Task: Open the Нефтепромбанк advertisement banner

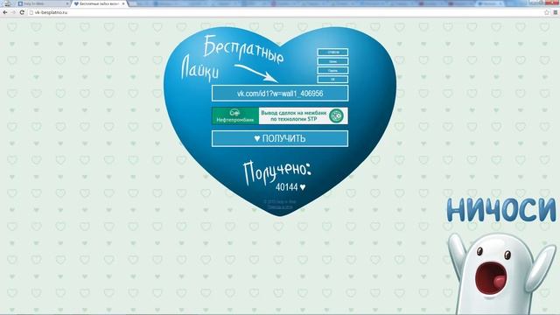Action: (x=280, y=115)
